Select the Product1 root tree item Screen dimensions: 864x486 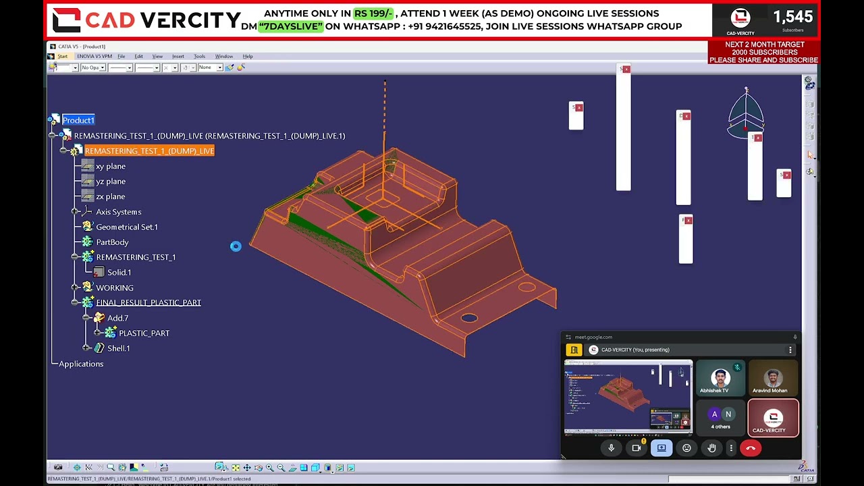78,120
